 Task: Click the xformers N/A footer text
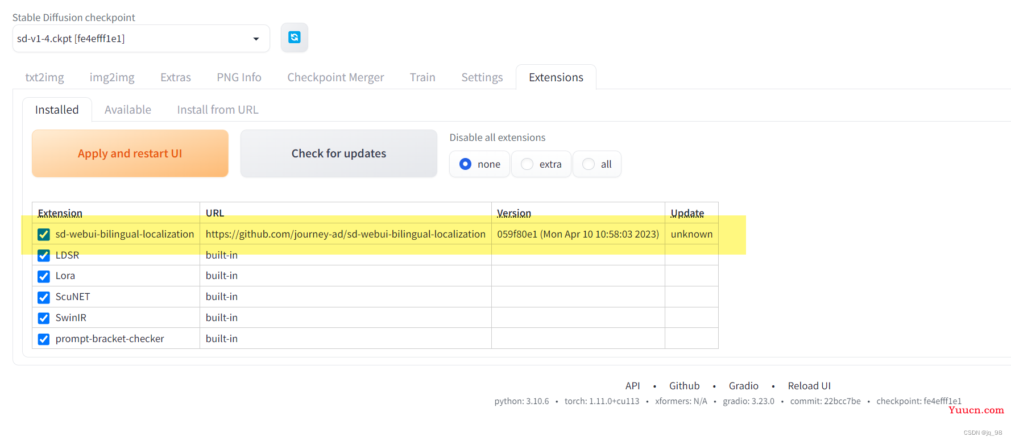681,401
